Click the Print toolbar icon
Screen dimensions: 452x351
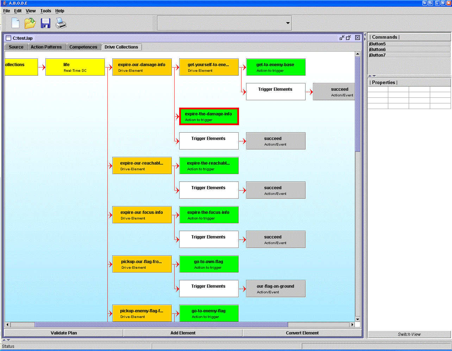tap(61, 23)
